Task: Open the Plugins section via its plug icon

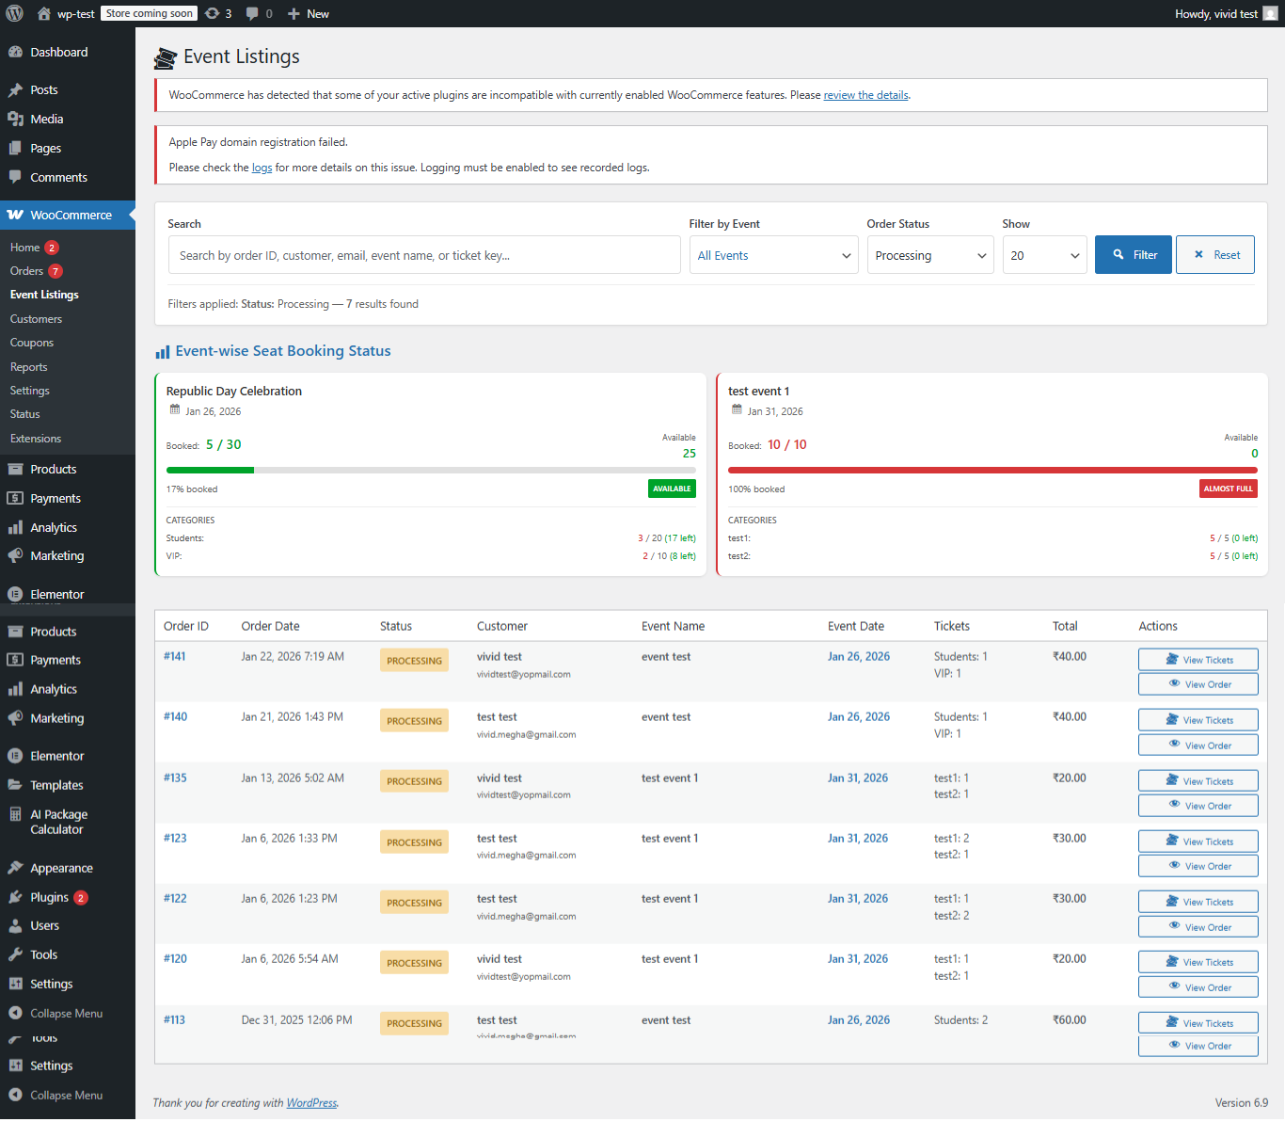Action: point(16,896)
